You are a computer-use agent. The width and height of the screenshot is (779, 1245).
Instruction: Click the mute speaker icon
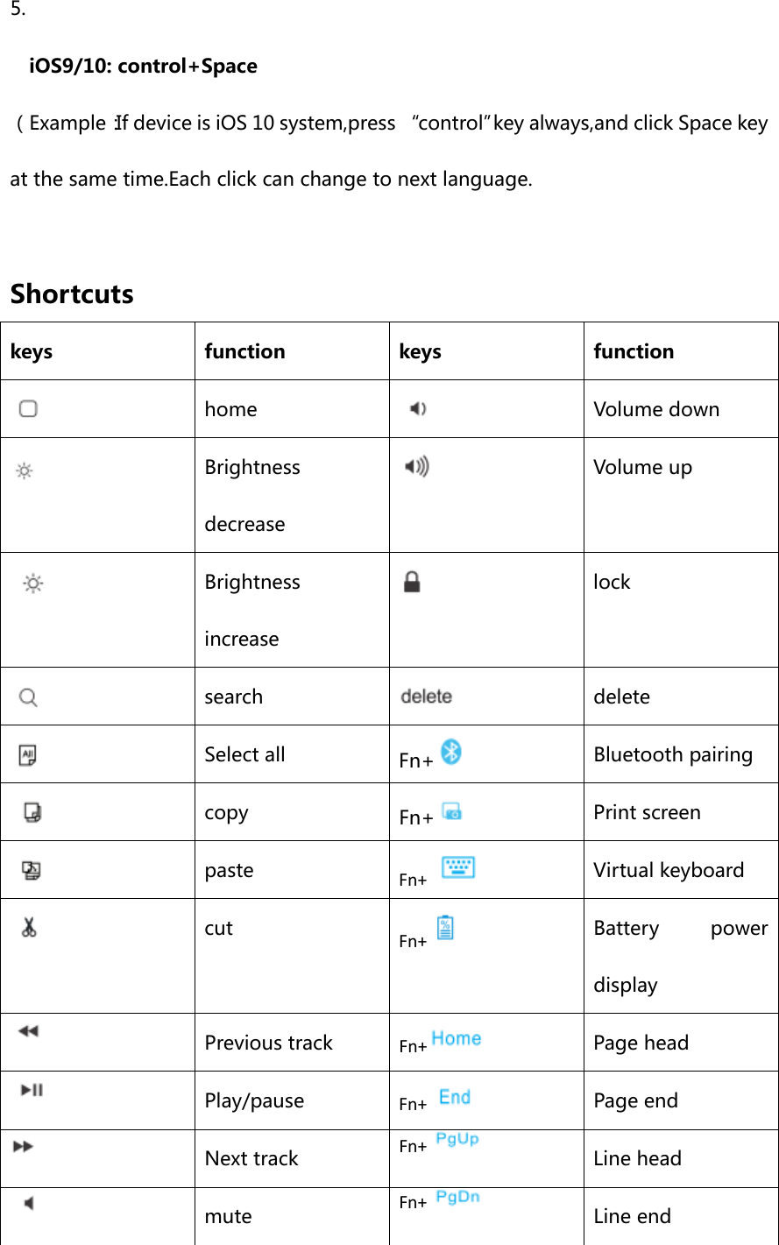pyautogui.click(x=29, y=1204)
